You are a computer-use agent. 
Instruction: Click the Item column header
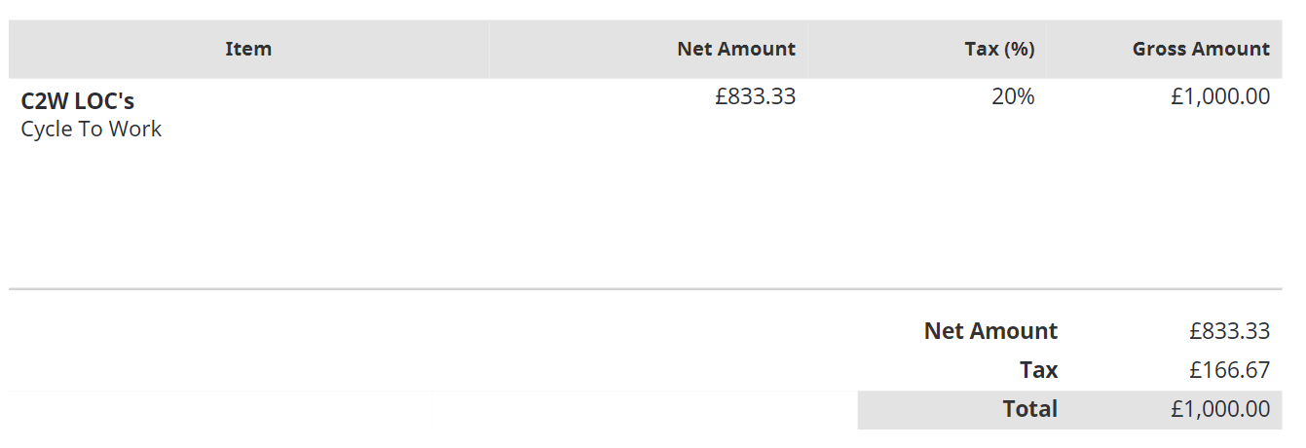tap(248, 49)
